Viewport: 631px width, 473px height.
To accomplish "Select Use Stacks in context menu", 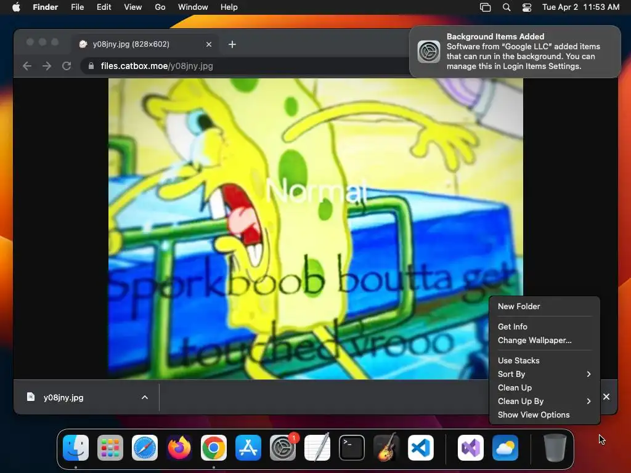I will [545, 360].
